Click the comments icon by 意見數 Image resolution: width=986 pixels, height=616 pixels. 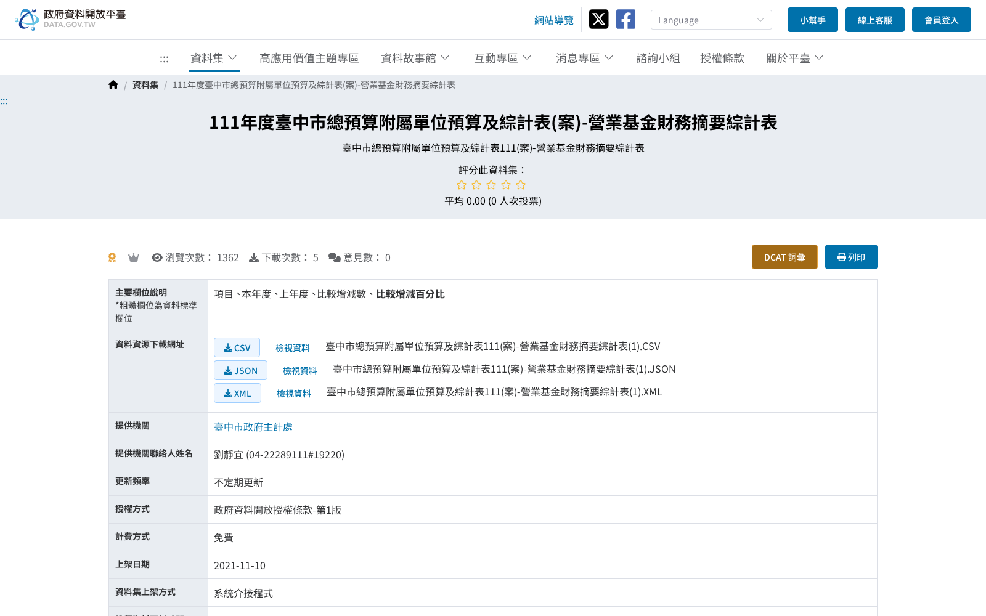pyautogui.click(x=335, y=257)
